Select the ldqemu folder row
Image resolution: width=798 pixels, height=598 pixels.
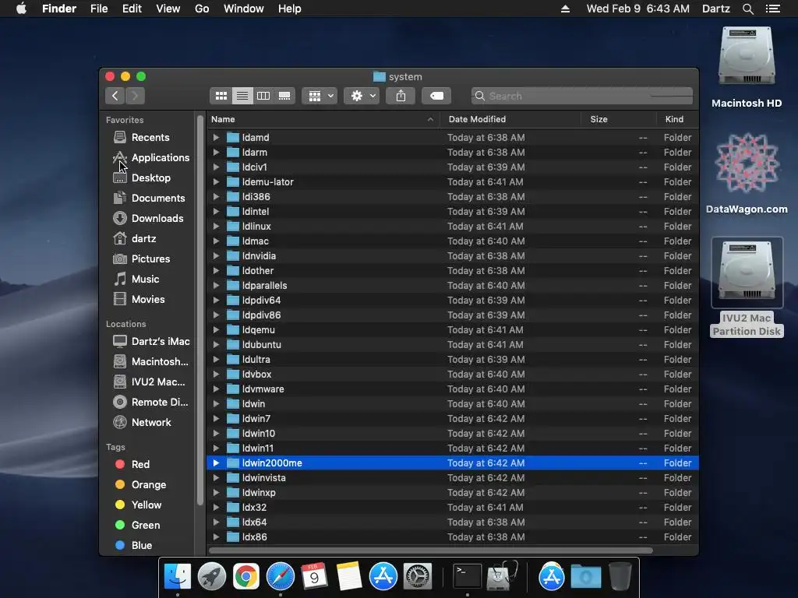coord(453,329)
